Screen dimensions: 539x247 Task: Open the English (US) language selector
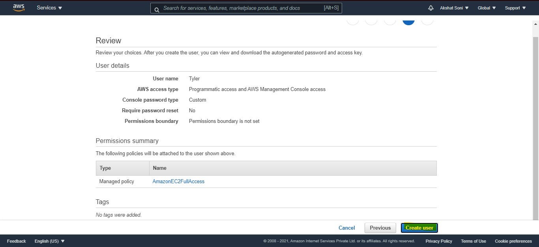[x=49, y=241]
